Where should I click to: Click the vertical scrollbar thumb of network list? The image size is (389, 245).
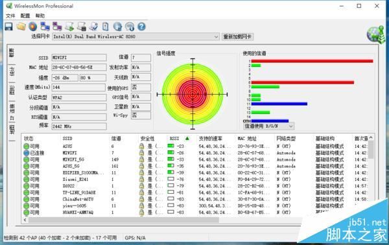pos(371,150)
